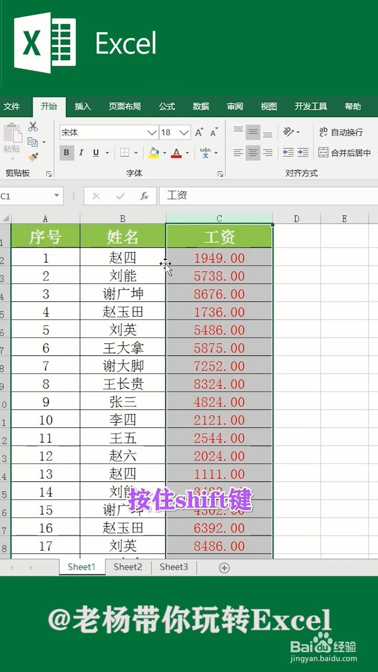Open the View (视图) tab
Screen dimensions: 378x672
tap(268, 107)
